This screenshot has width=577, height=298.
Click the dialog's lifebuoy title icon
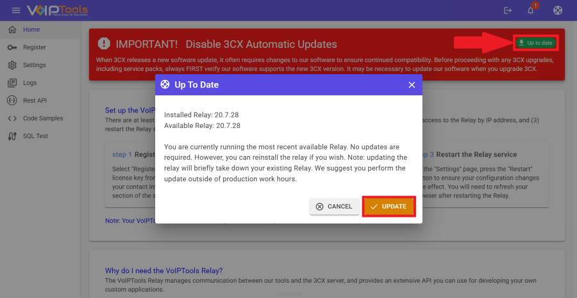click(165, 85)
